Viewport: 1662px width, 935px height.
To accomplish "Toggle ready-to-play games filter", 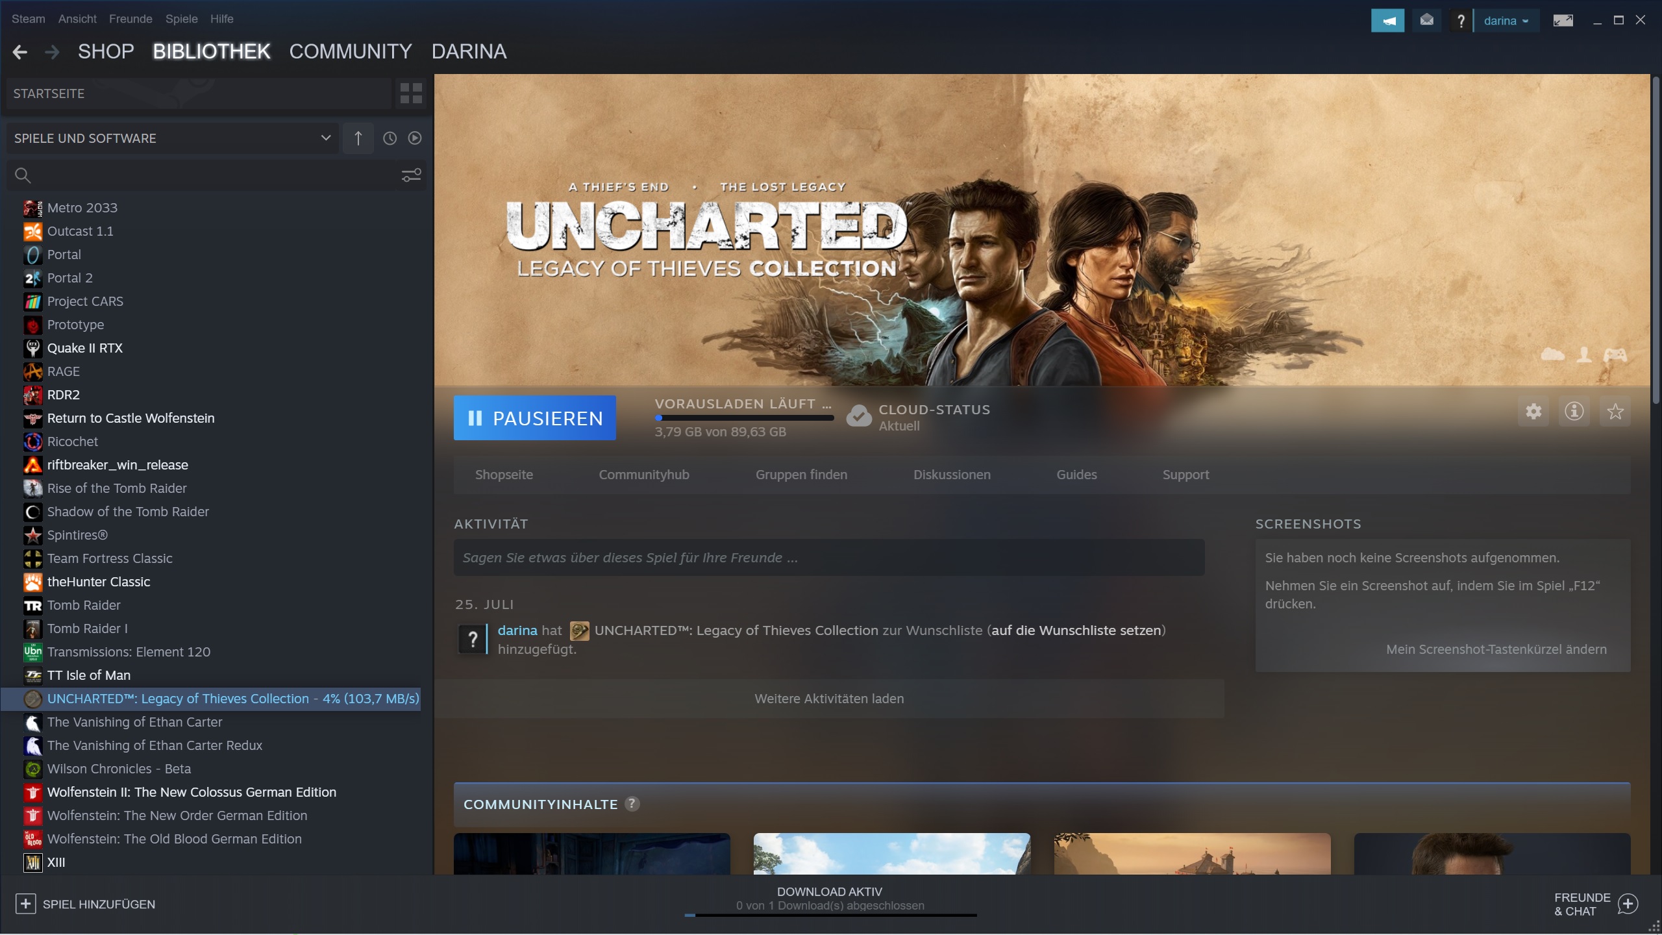I will [x=415, y=138].
